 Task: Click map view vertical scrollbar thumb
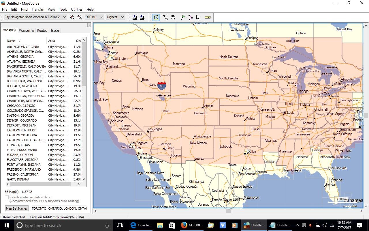(366, 115)
